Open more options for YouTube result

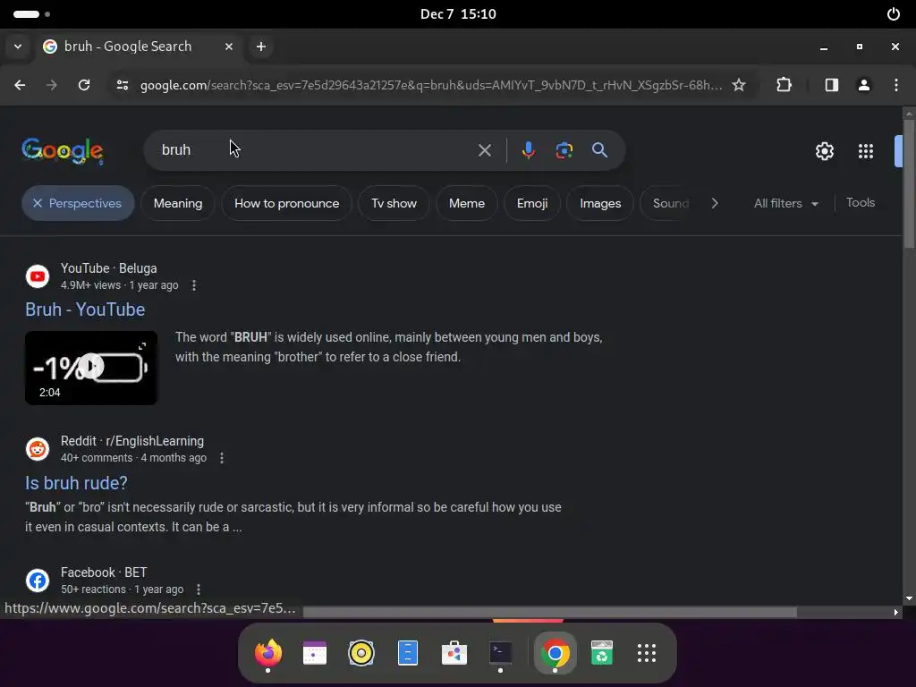(x=194, y=285)
